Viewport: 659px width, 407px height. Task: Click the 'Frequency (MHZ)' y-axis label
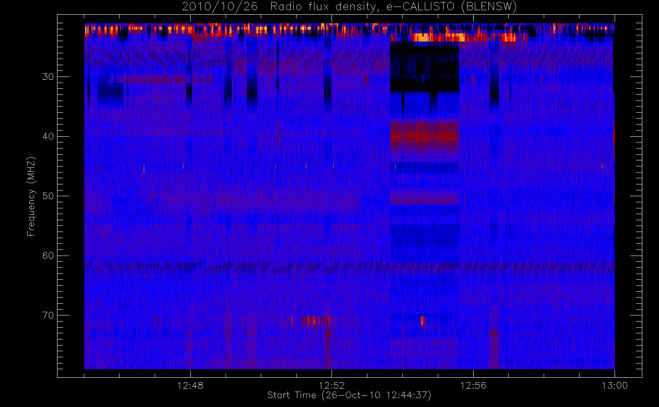[31, 197]
